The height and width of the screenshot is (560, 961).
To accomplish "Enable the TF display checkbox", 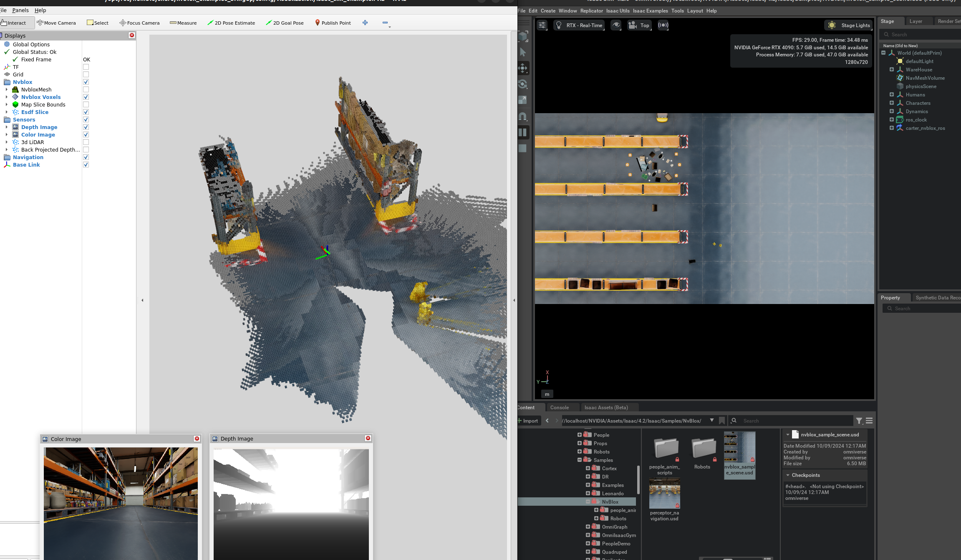I will (x=86, y=67).
